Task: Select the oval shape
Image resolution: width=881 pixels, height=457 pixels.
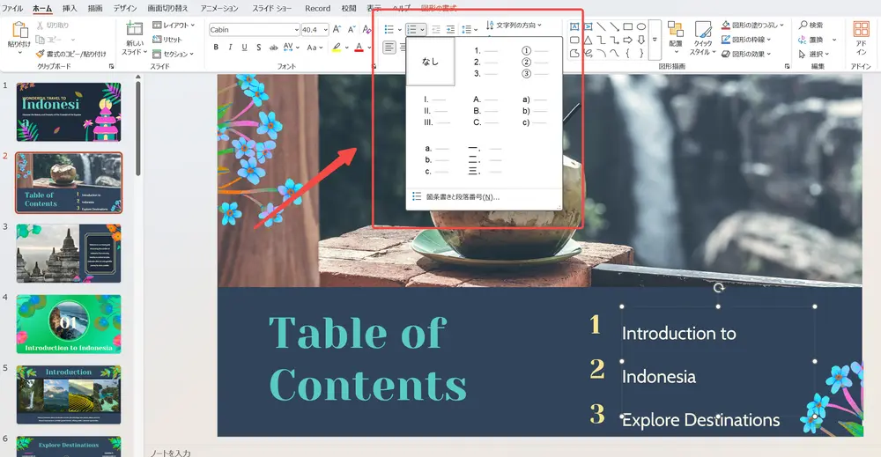Action: coord(641,26)
